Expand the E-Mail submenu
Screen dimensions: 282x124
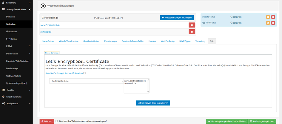tap(30, 46)
